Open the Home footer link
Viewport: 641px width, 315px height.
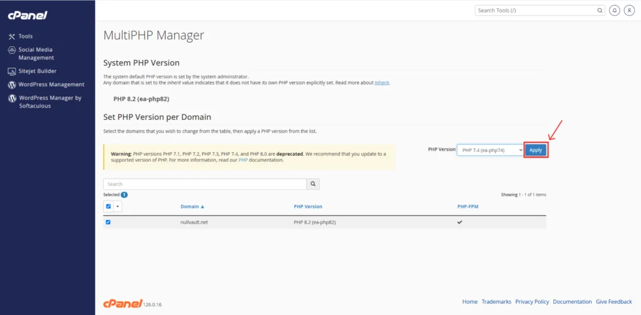469,302
